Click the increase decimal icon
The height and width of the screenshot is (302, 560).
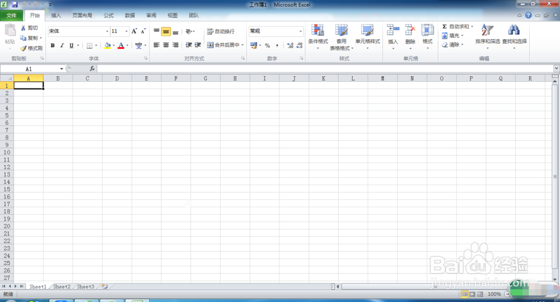click(290, 45)
